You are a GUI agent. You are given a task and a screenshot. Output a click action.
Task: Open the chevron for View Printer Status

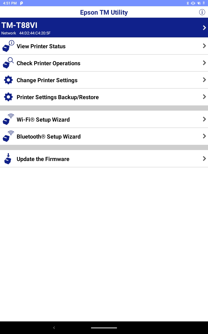pos(204,46)
